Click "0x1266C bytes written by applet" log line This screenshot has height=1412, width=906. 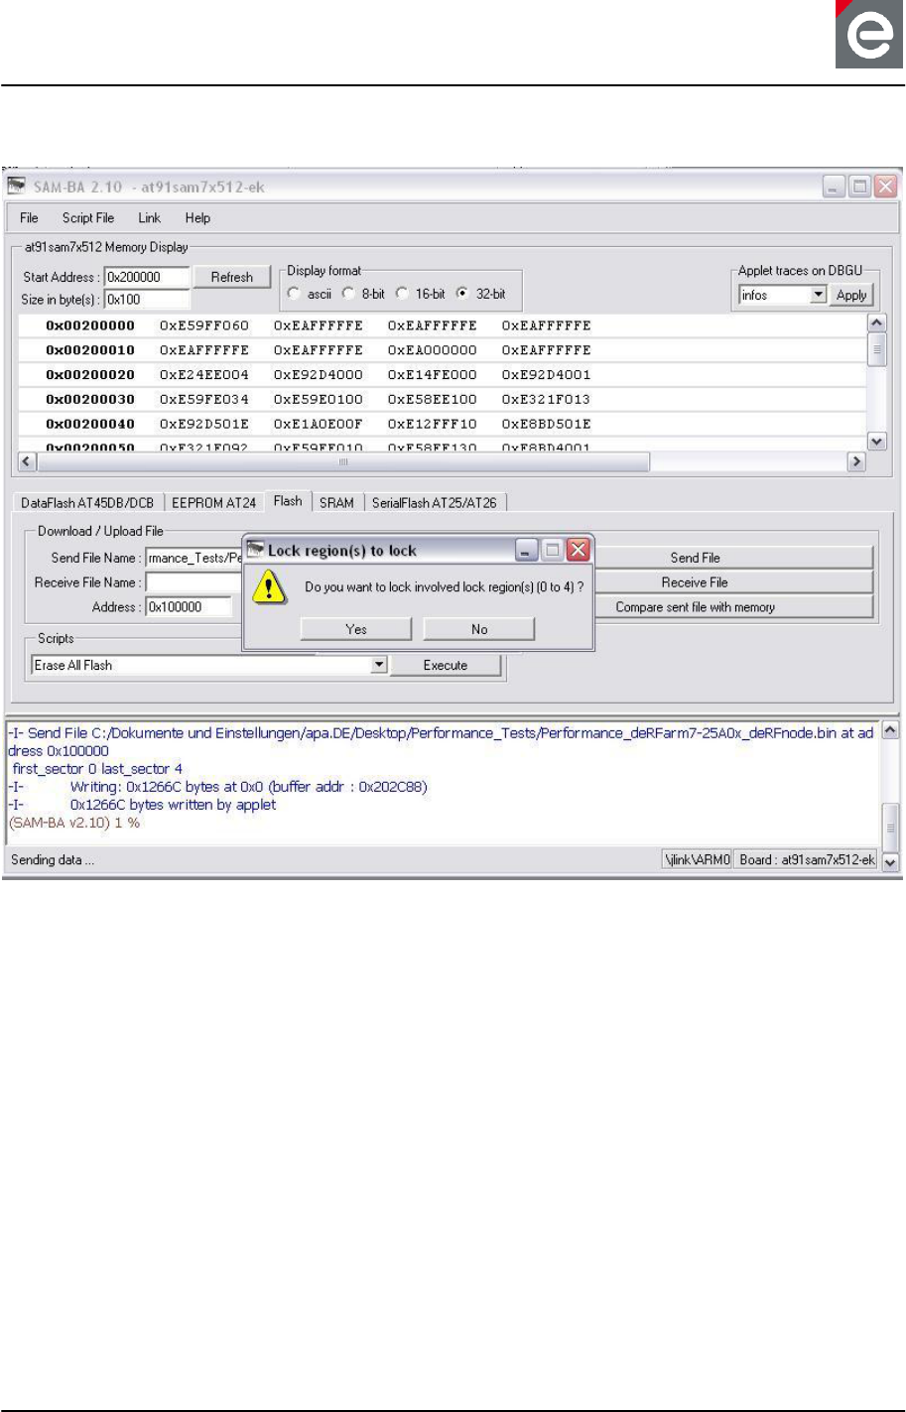173,805
